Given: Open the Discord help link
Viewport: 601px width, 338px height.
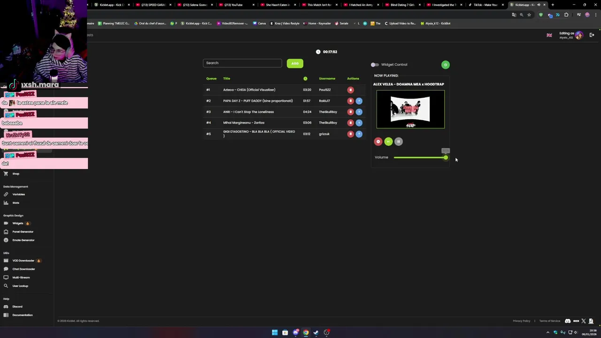Looking at the screenshot, I should 17,307.
